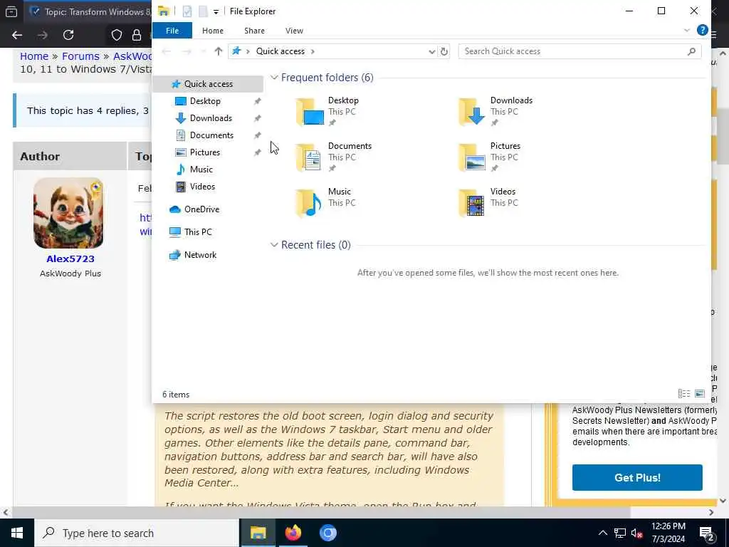Switch to the Home ribbon tab

212,31
